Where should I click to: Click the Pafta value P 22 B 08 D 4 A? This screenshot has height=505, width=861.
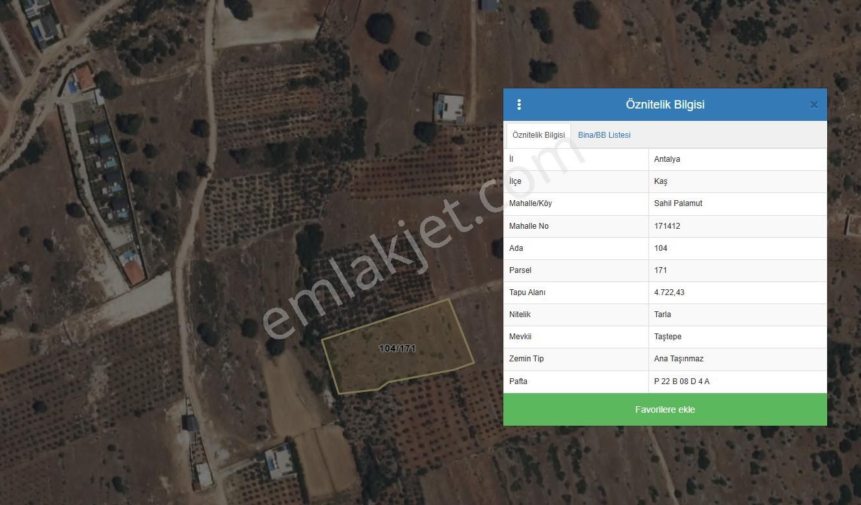(x=682, y=382)
